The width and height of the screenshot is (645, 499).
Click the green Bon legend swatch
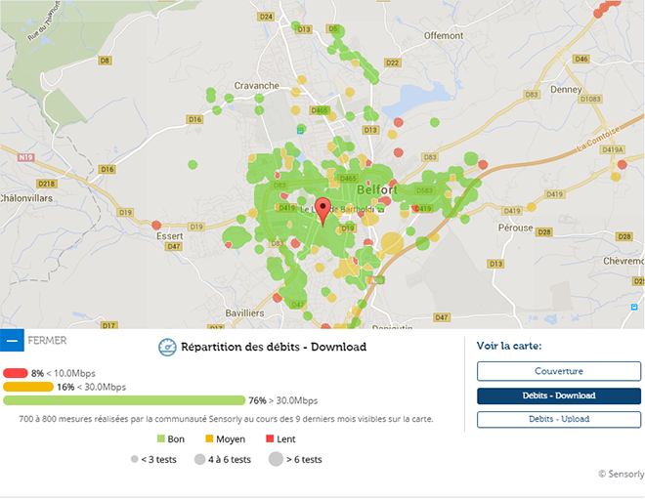click(161, 439)
